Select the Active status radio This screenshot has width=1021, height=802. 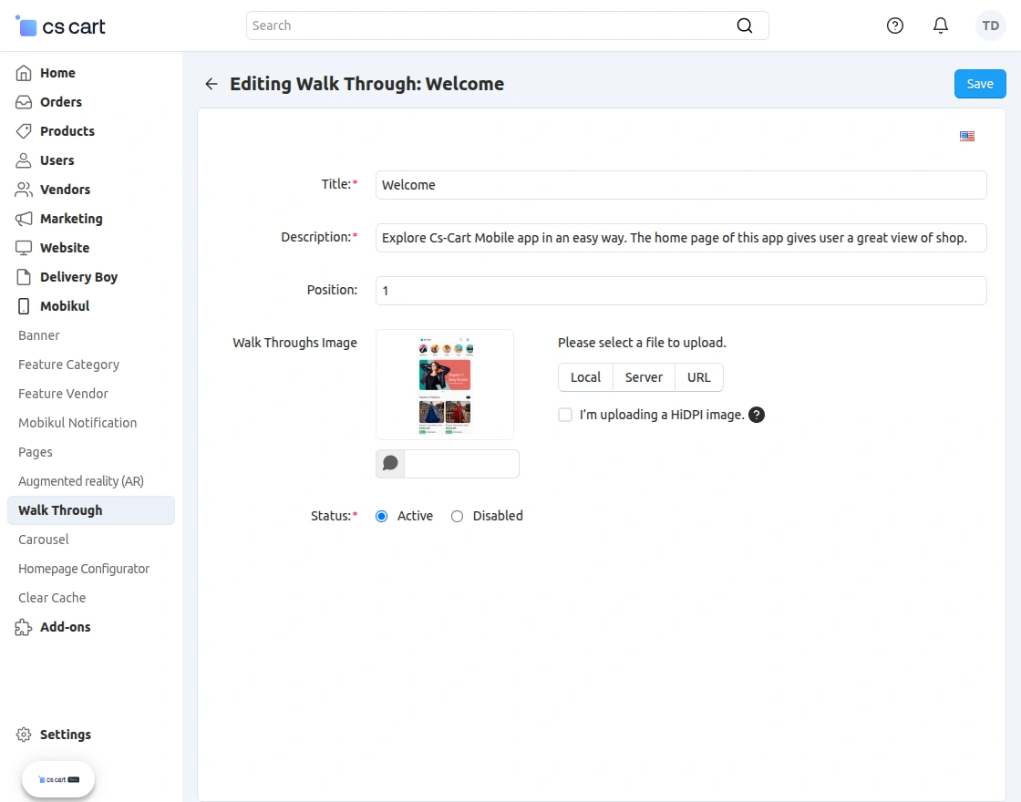382,516
